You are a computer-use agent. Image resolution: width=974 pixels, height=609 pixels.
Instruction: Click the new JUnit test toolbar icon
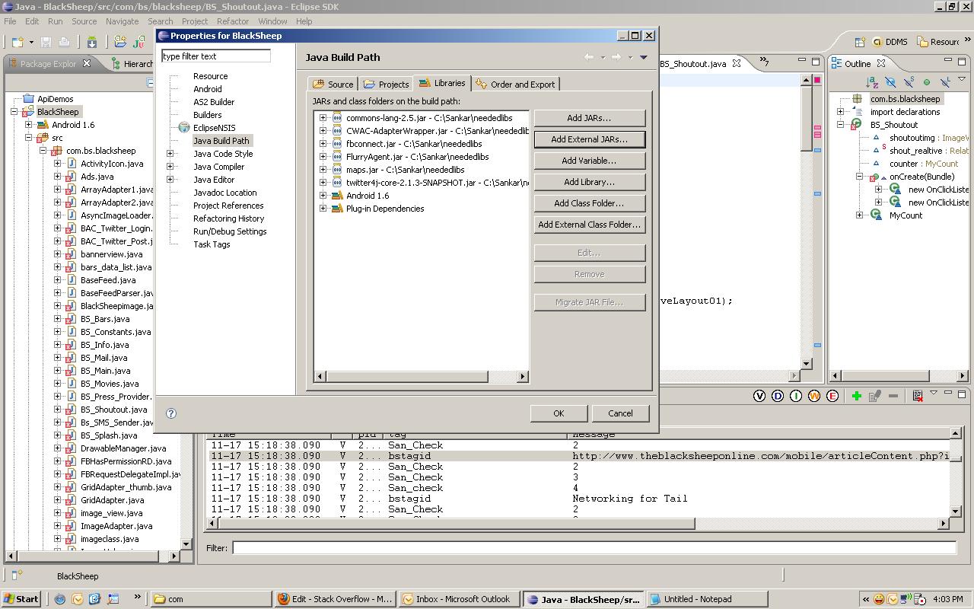click(139, 42)
